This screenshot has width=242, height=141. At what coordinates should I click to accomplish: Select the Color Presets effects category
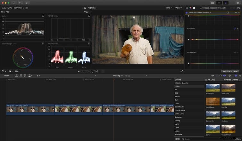(x=179, y=110)
